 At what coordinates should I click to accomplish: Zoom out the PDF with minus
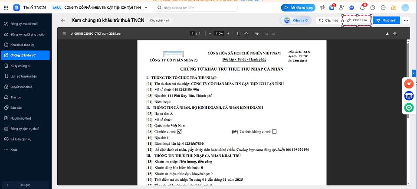(210, 33)
